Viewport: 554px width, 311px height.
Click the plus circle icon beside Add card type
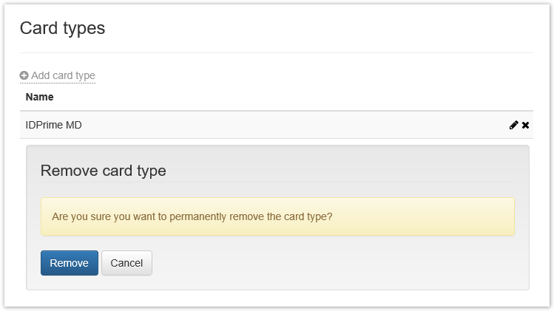24,75
